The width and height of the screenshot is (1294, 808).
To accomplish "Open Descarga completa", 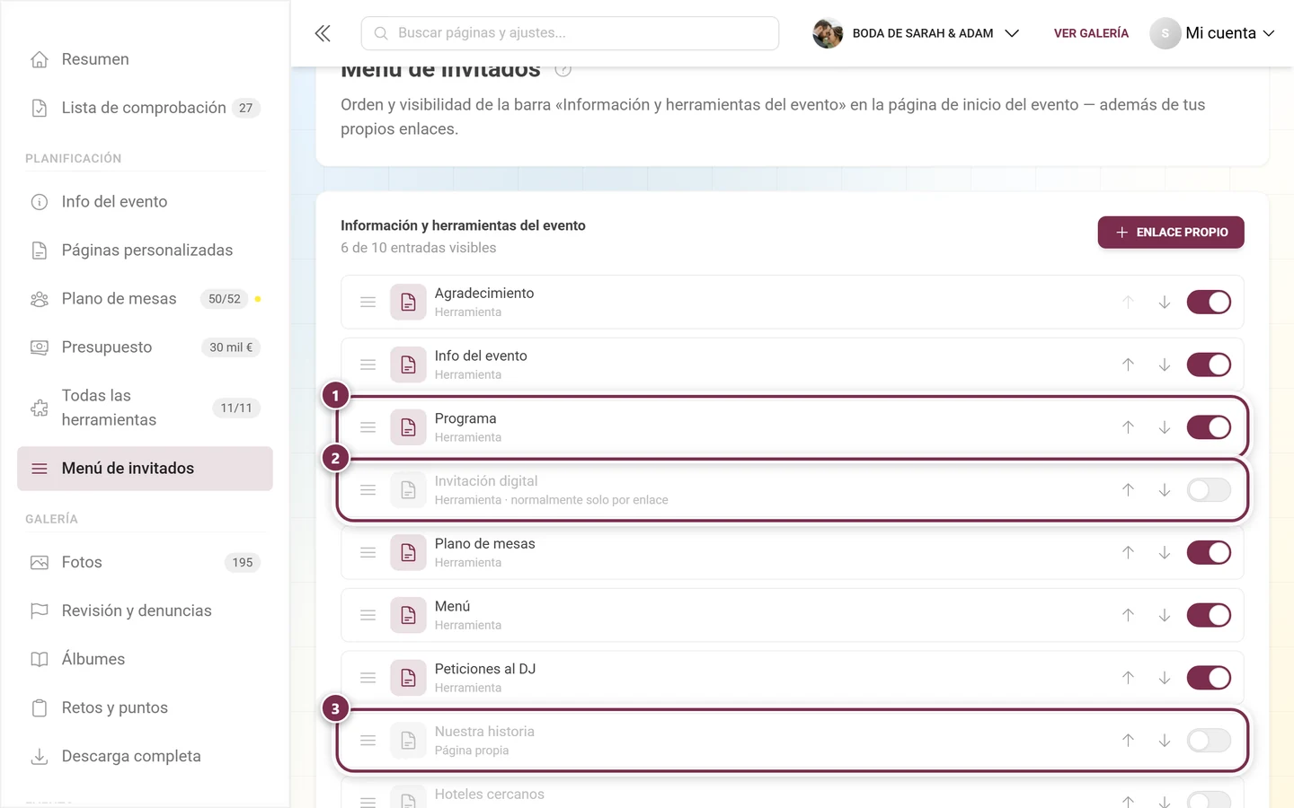I will [x=145, y=757].
